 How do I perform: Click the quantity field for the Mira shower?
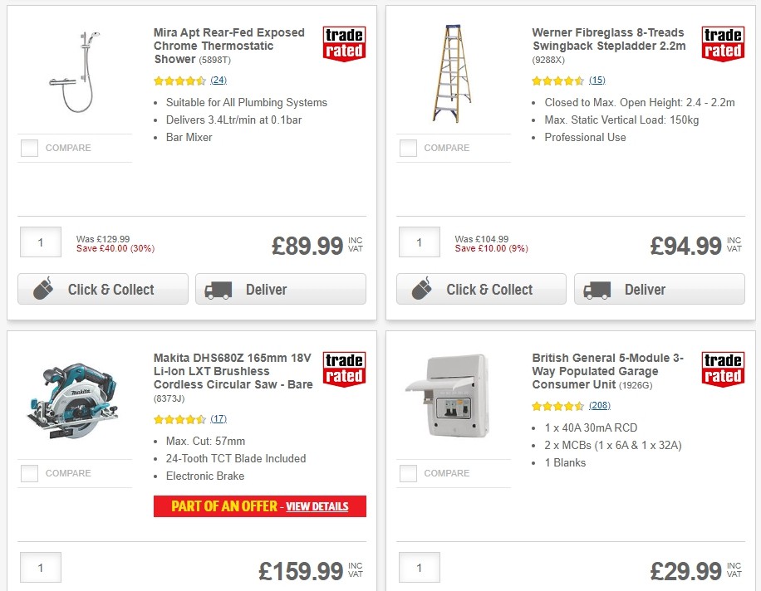coord(40,242)
